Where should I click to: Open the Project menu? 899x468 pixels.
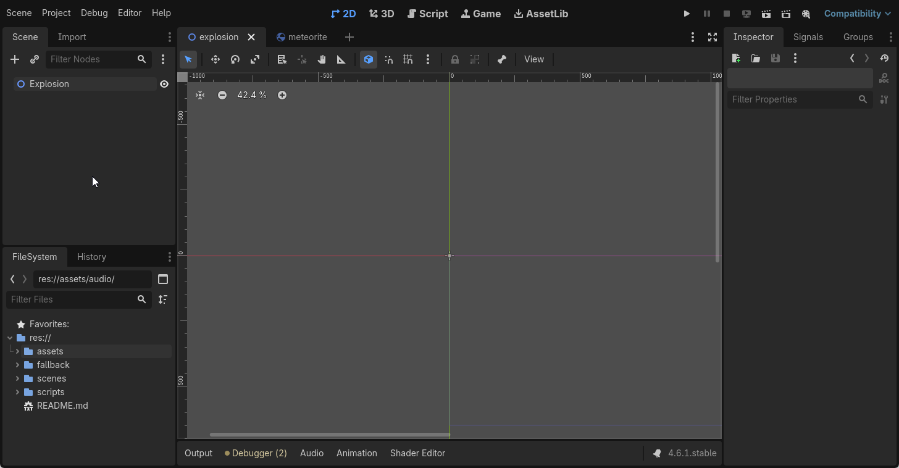[56, 13]
